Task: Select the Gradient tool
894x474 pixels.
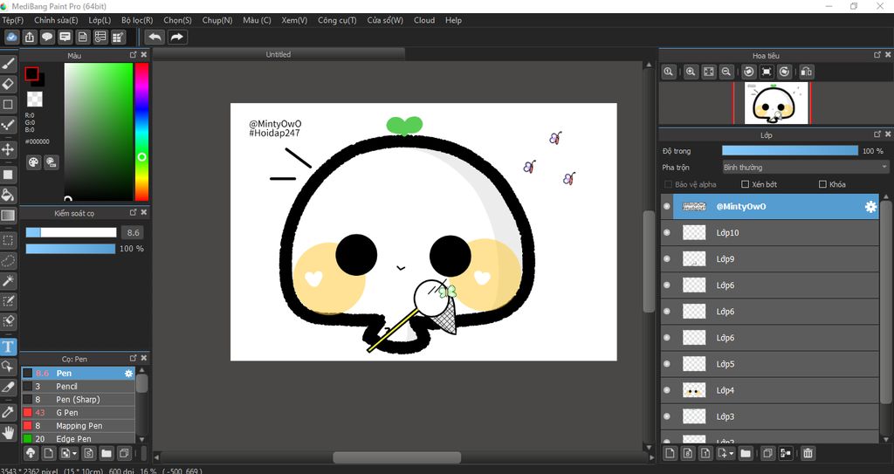Action: (x=8, y=215)
